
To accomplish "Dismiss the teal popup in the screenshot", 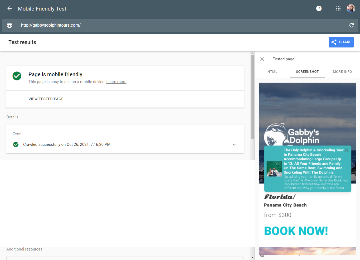I will click(347, 150).
